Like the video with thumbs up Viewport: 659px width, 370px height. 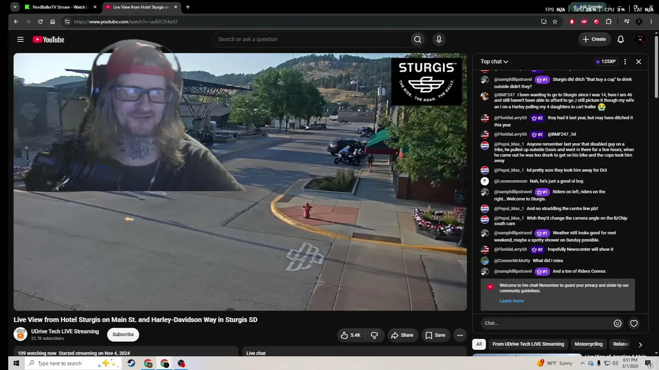click(x=350, y=335)
